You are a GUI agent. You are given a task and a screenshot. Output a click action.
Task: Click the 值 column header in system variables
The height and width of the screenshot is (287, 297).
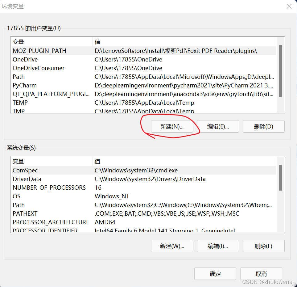click(x=184, y=161)
